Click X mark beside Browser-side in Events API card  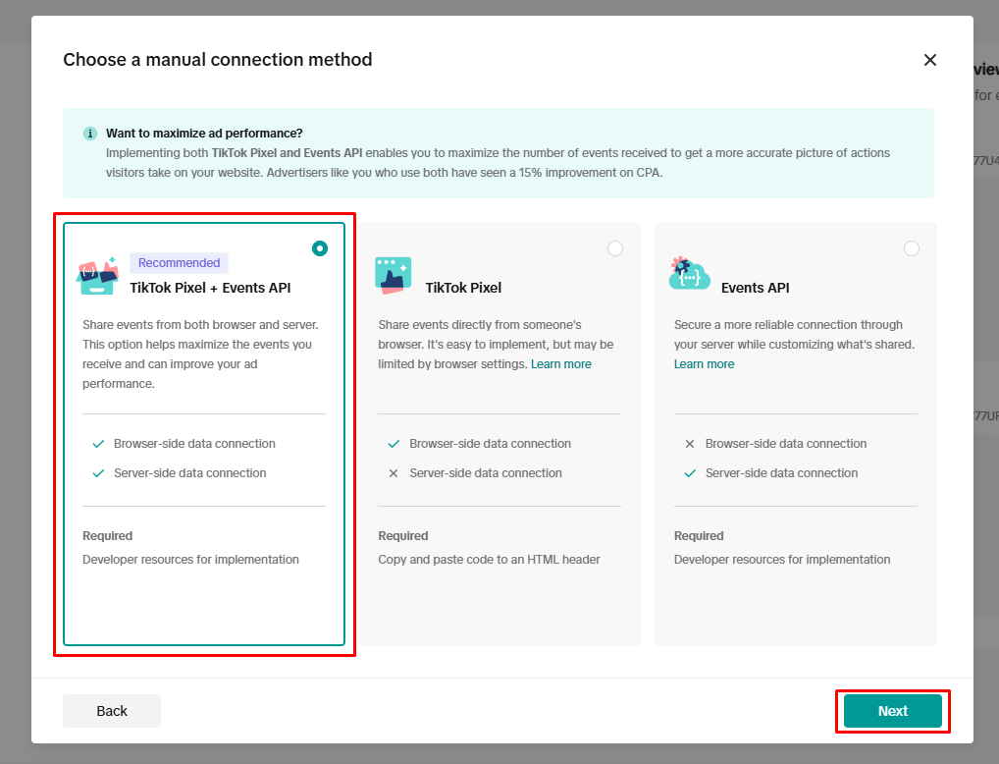(x=689, y=444)
